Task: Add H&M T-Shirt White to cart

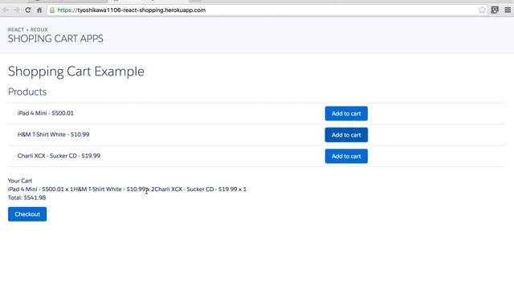Action: [x=346, y=135]
